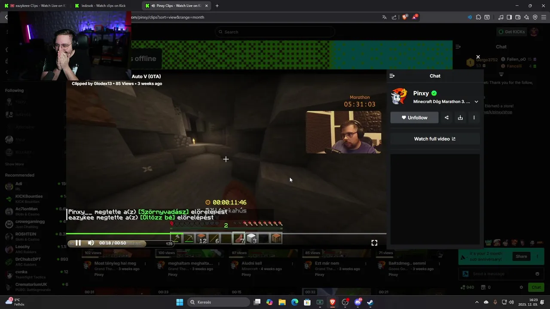The width and height of the screenshot is (550, 309).
Task: Share the clip via share icon
Action: [446, 118]
